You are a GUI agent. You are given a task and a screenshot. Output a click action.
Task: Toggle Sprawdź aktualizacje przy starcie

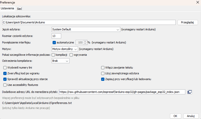pyautogui.click(x=5, y=79)
